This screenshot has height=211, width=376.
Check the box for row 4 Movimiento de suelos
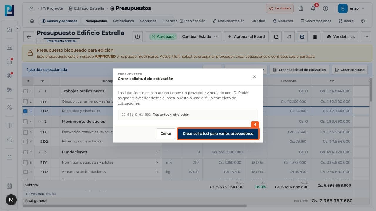pos(25,122)
